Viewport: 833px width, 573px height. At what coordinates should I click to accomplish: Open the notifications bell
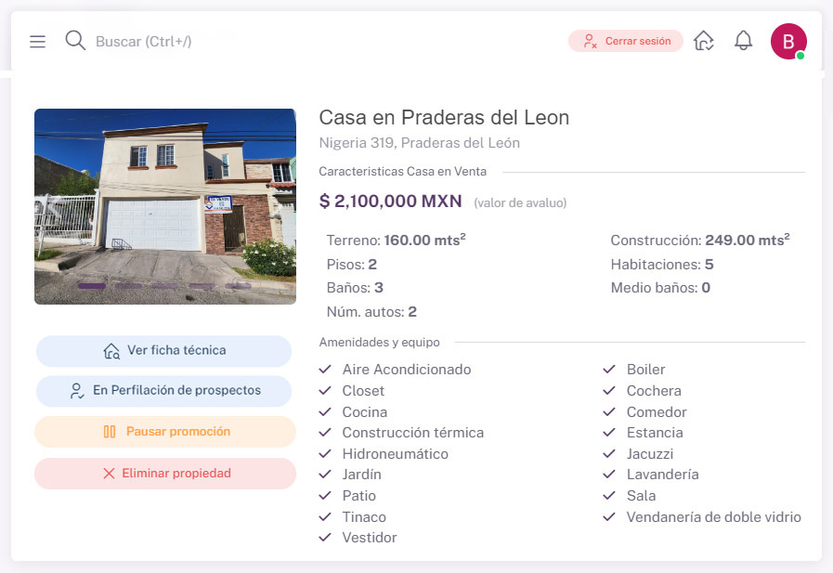click(x=743, y=41)
